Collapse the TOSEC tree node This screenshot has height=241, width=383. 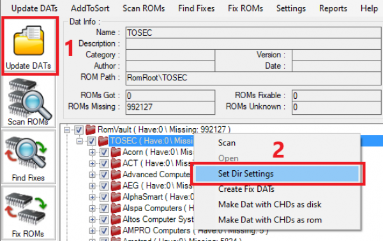80,141
